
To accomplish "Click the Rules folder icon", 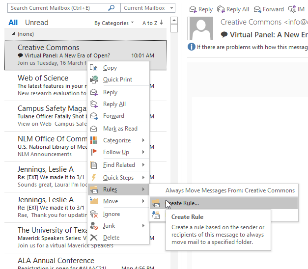I will pyautogui.click(x=94, y=189).
